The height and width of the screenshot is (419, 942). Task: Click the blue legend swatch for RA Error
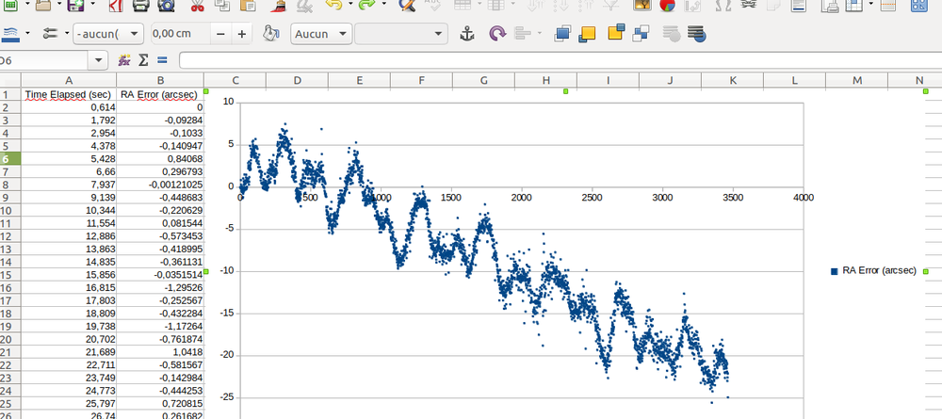click(x=834, y=271)
